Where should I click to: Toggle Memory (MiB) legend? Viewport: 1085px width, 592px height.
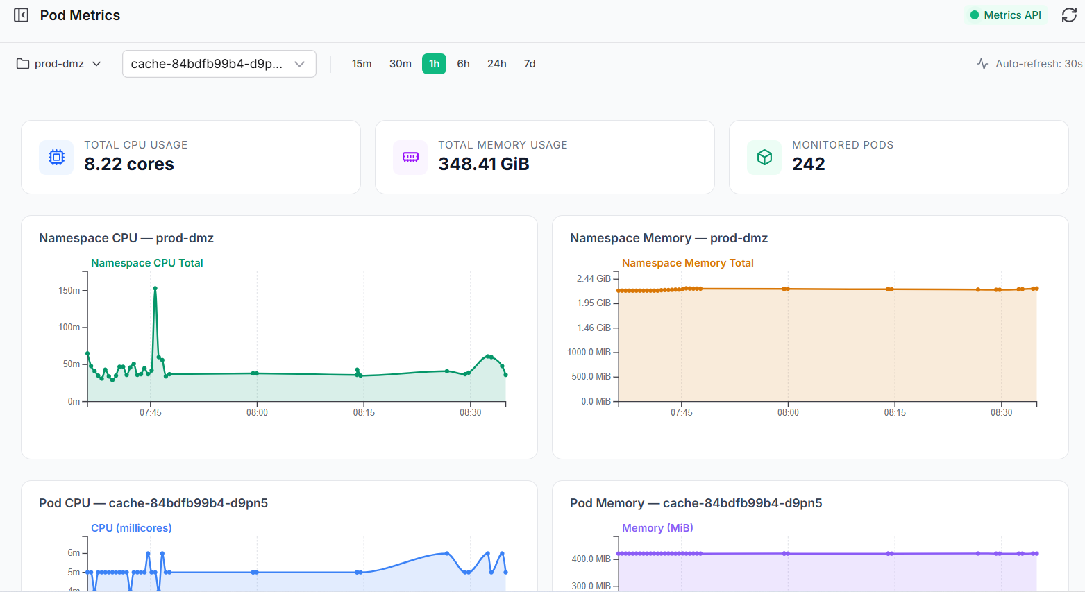[657, 528]
